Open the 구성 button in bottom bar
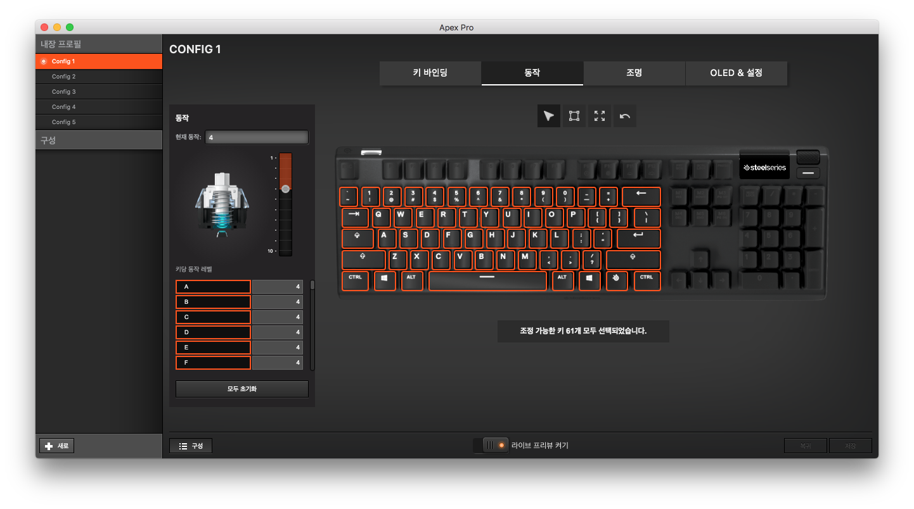Image resolution: width=914 pixels, height=509 pixels. pyautogui.click(x=191, y=446)
